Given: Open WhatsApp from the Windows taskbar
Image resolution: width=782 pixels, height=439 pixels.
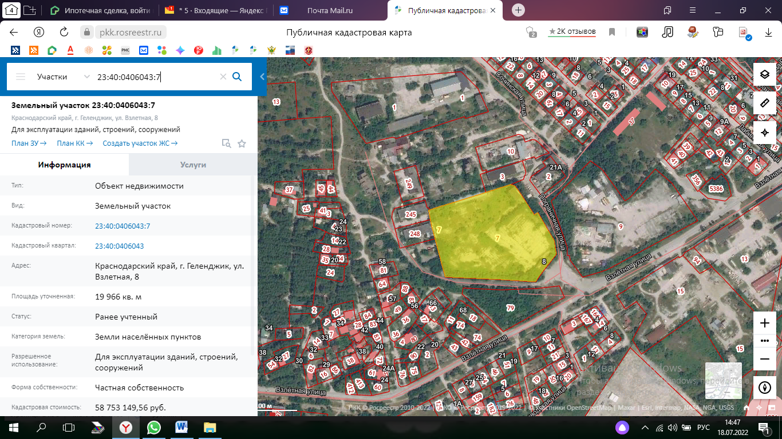Looking at the screenshot, I should 153,427.
